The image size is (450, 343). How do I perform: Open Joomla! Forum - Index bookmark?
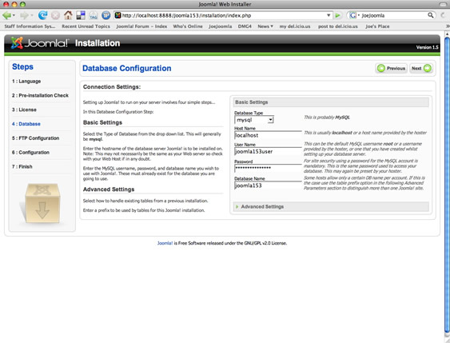click(141, 26)
